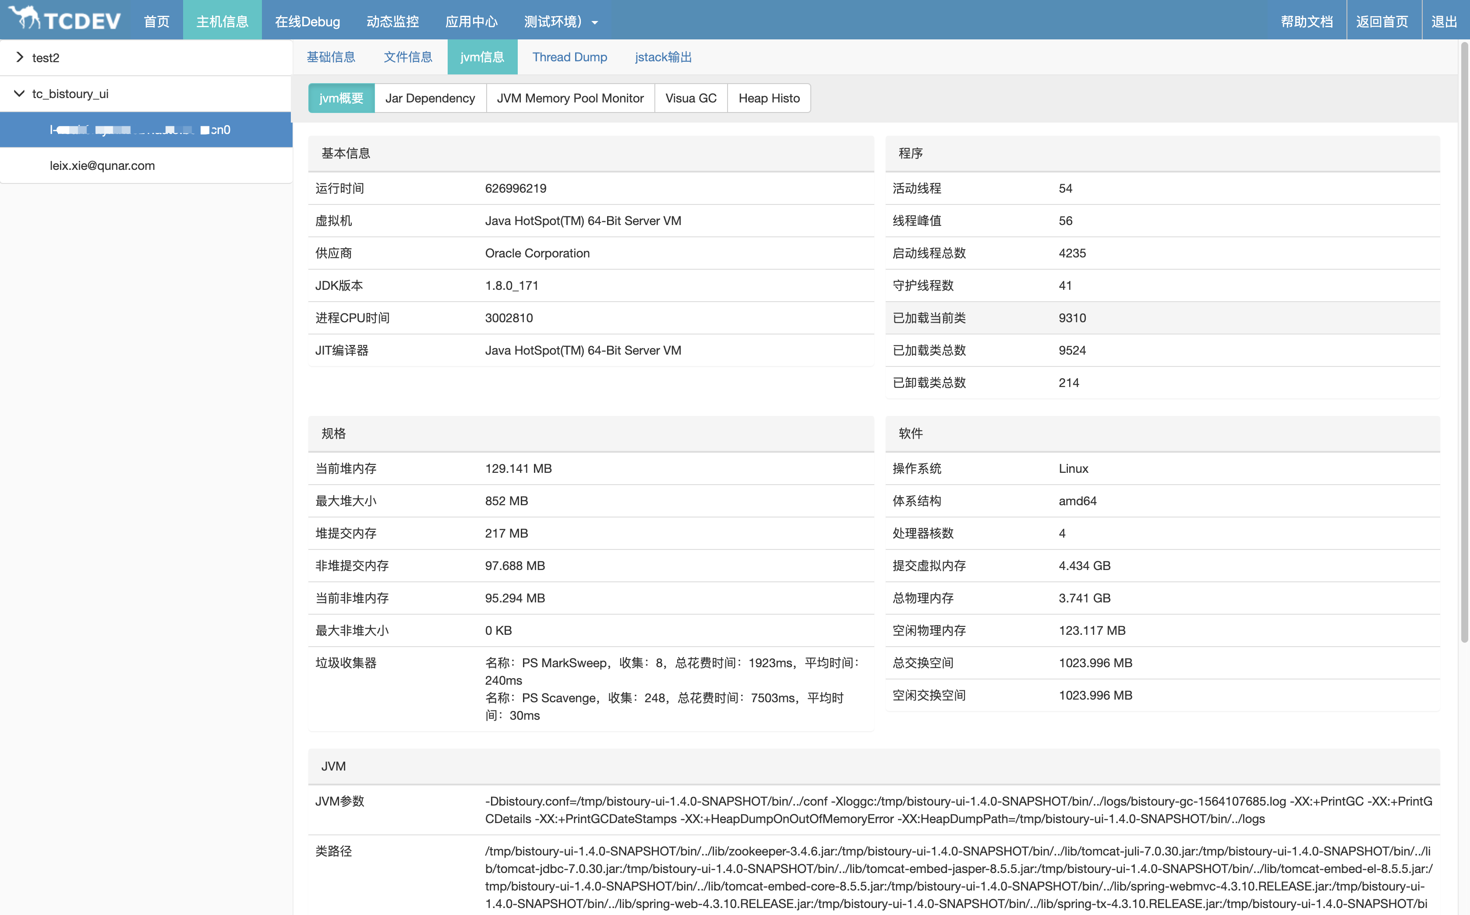Collapse the tc_bistoury_ui tree node
Viewport: 1470px width, 915px height.
[x=19, y=94]
